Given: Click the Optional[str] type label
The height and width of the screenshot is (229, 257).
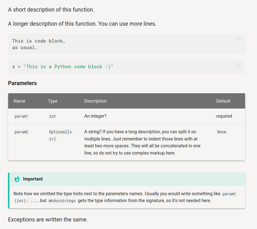Looking at the screenshot, I should pyautogui.click(x=60, y=135).
